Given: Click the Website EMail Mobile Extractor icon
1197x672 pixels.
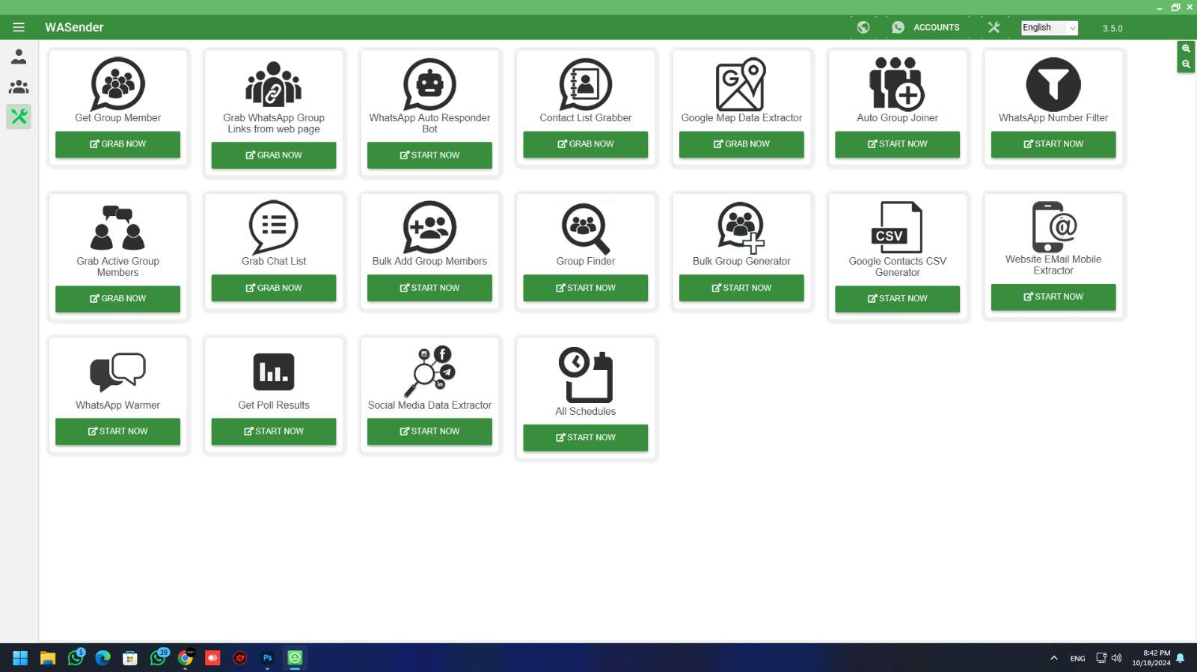Looking at the screenshot, I should coord(1053,226).
